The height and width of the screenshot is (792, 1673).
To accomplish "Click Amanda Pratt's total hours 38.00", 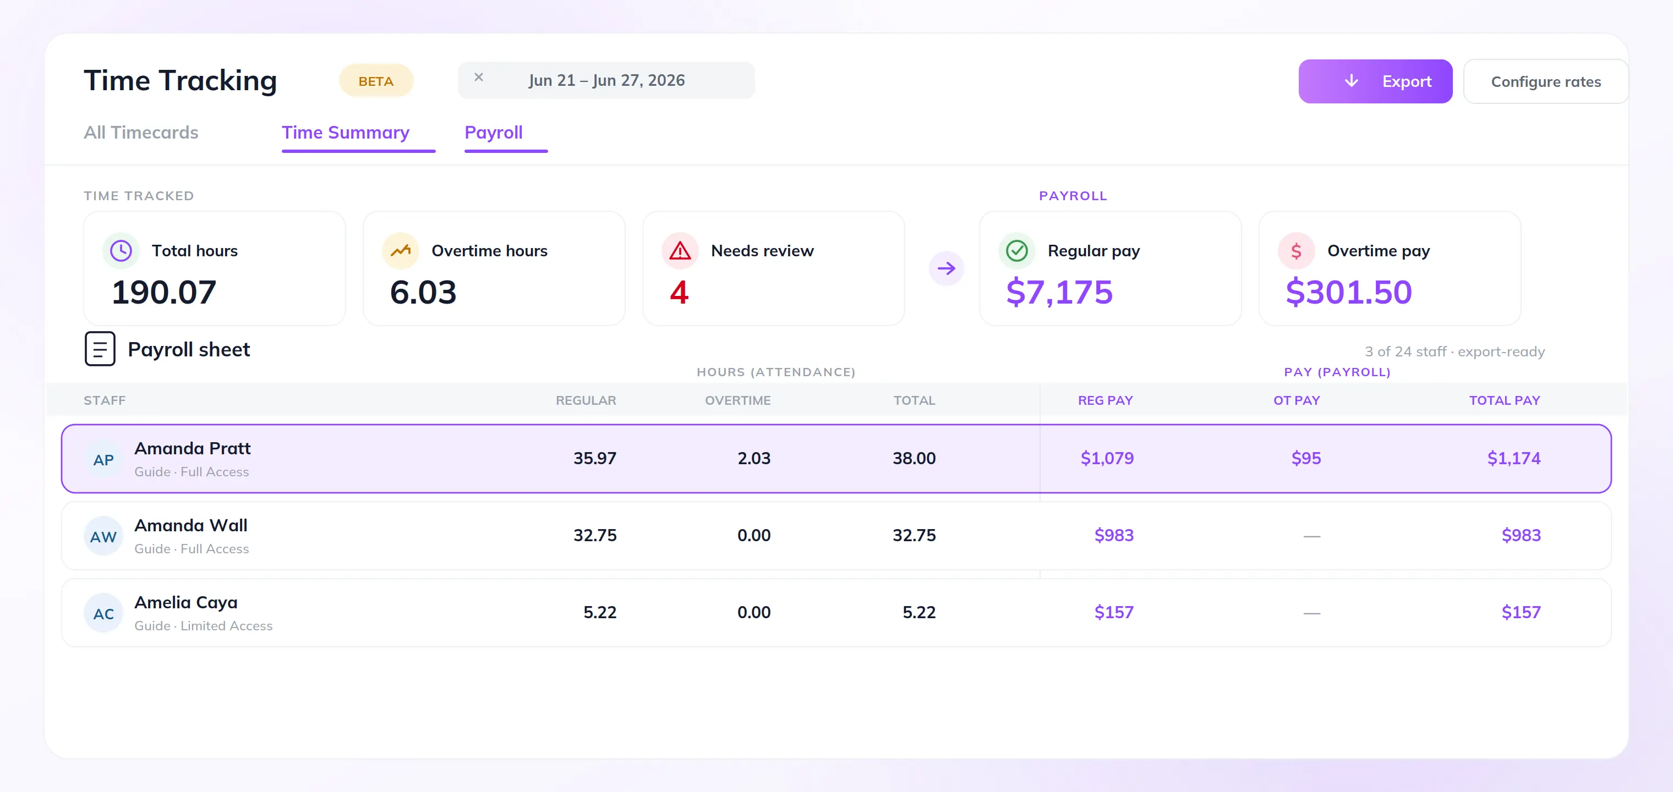I will click(x=915, y=458).
